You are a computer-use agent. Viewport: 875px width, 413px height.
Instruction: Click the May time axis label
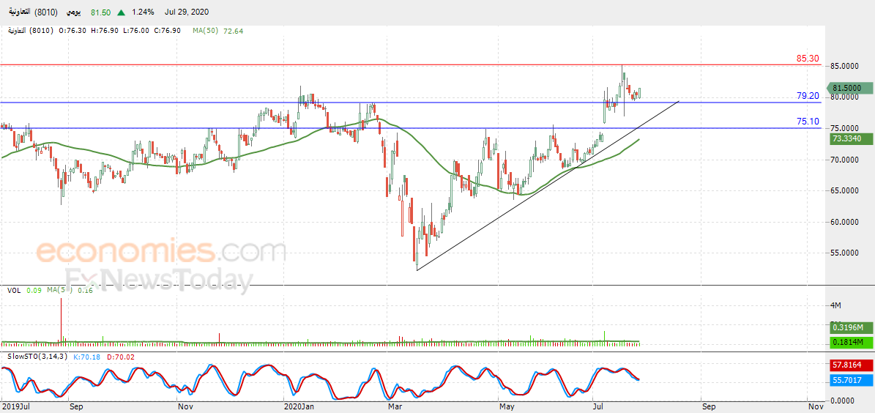point(507,407)
